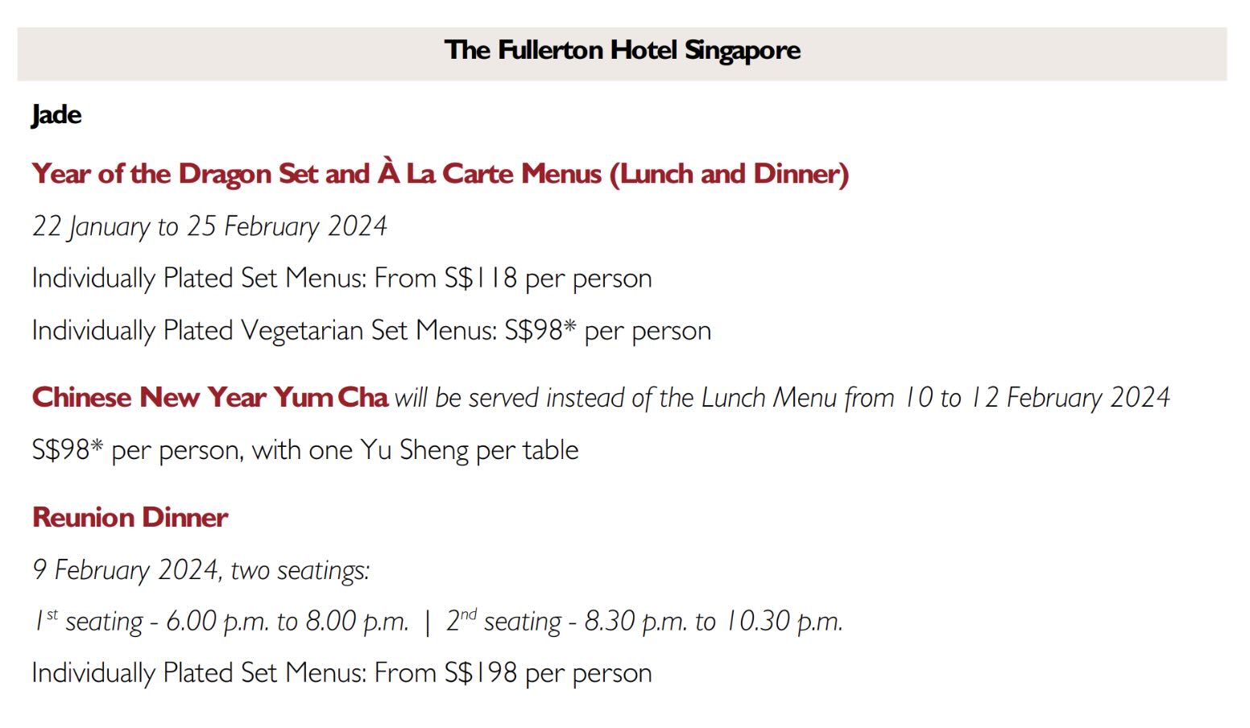Viewport: 1250px width, 728px height.
Task: Select the Reunion Dinner heading
Action: click(130, 518)
